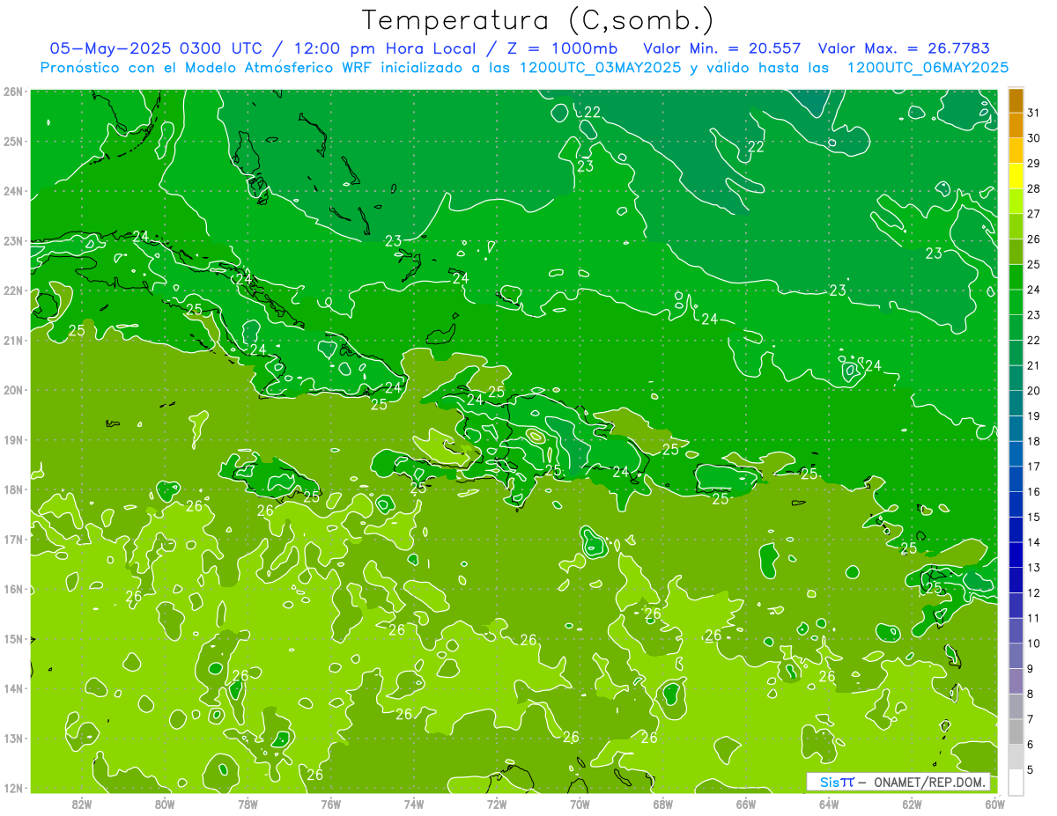This screenshot has width=1057, height=816.
Task: Click longitude label "66W"
Action: click(745, 804)
